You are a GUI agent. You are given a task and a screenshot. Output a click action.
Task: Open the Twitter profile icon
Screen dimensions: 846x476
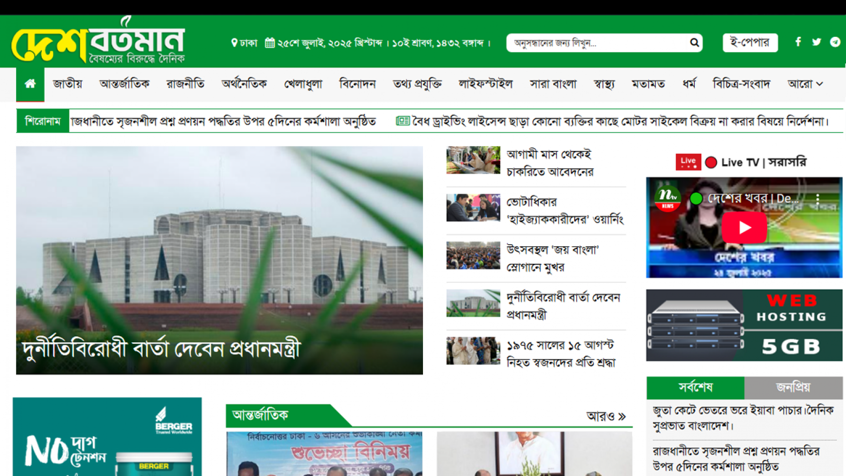pos(816,42)
